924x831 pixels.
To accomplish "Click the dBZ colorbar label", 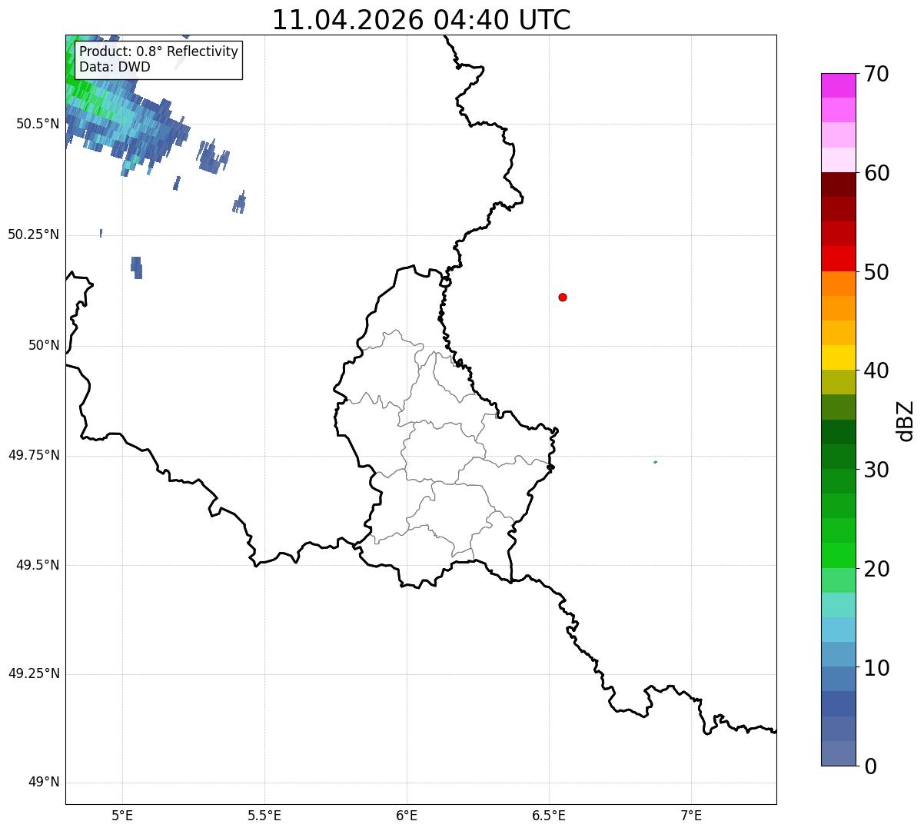I will click(906, 420).
